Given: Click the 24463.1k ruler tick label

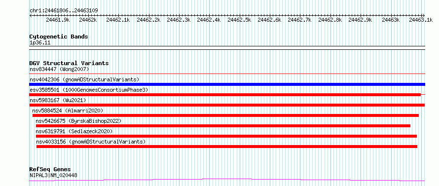Looking at the screenshot, I should [x=421, y=20].
